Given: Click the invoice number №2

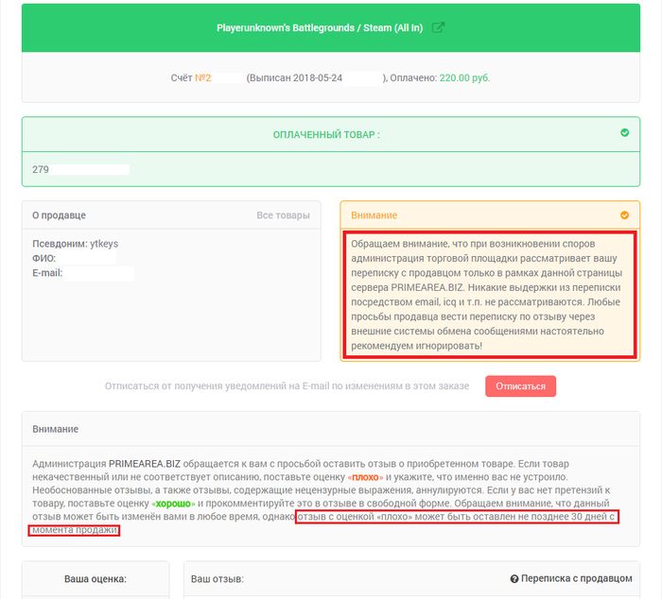Looking at the screenshot, I should pos(202,77).
